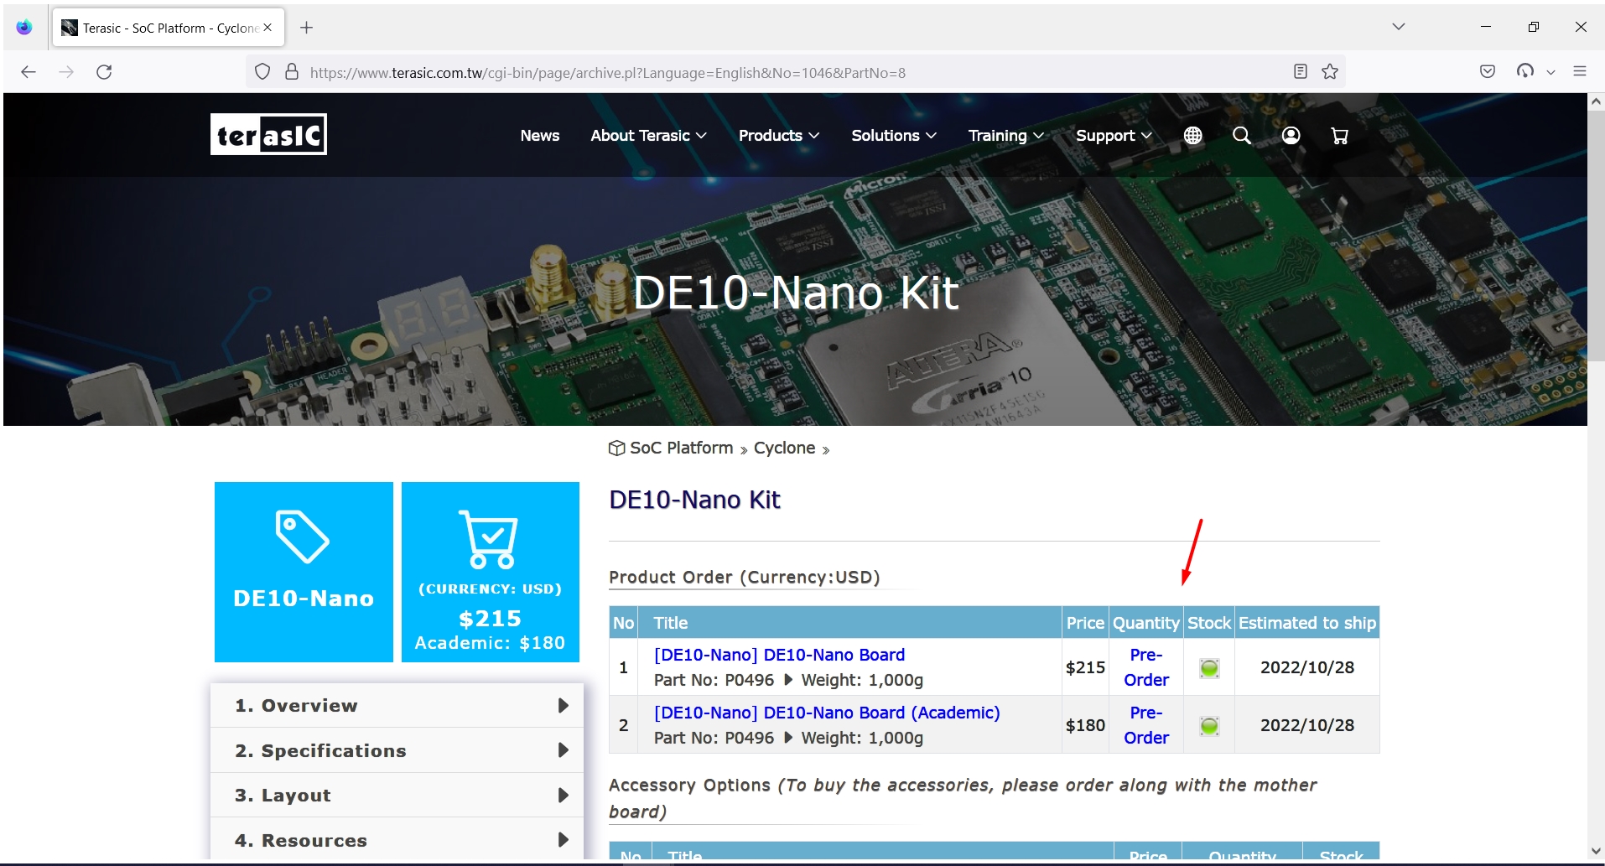Screen dimensions: 1605x866
Task: Open the Cyclone breadcrumb link
Action: (784, 448)
